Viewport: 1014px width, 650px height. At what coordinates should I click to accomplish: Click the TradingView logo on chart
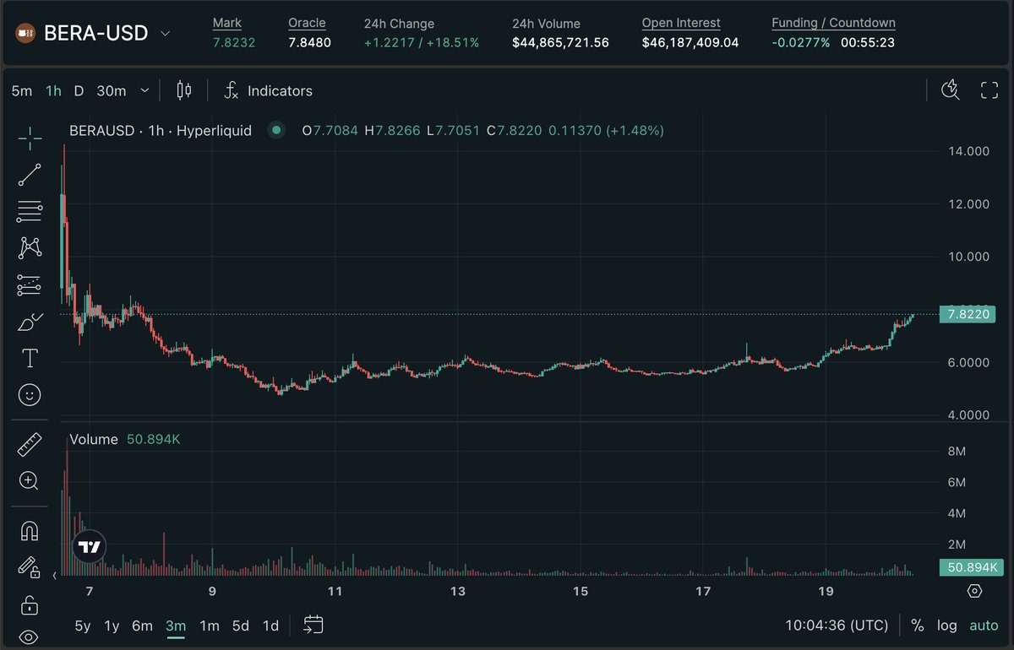[x=90, y=547]
